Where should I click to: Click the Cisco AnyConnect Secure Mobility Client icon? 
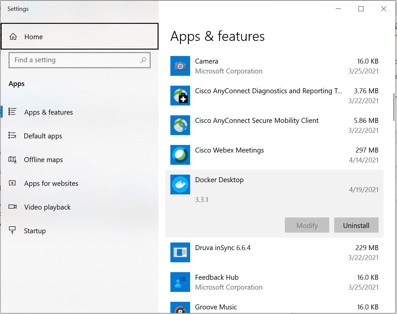tap(180, 125)
